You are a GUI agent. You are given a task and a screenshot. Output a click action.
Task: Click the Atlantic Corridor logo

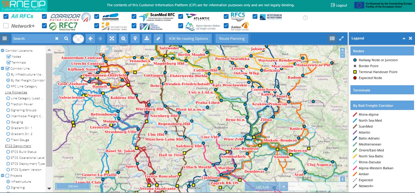point(197,17)
